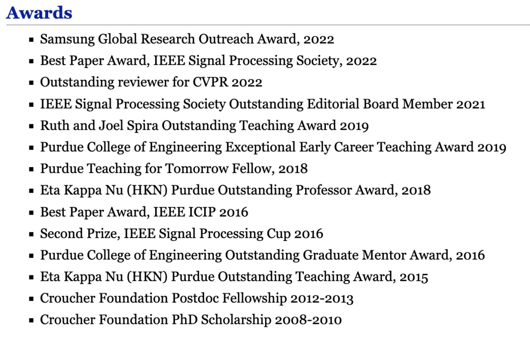This screenshot has height=341, width=530.
Task: Click the Samsung Global Research Outreach Award entry
Action: tap(187, 39)
